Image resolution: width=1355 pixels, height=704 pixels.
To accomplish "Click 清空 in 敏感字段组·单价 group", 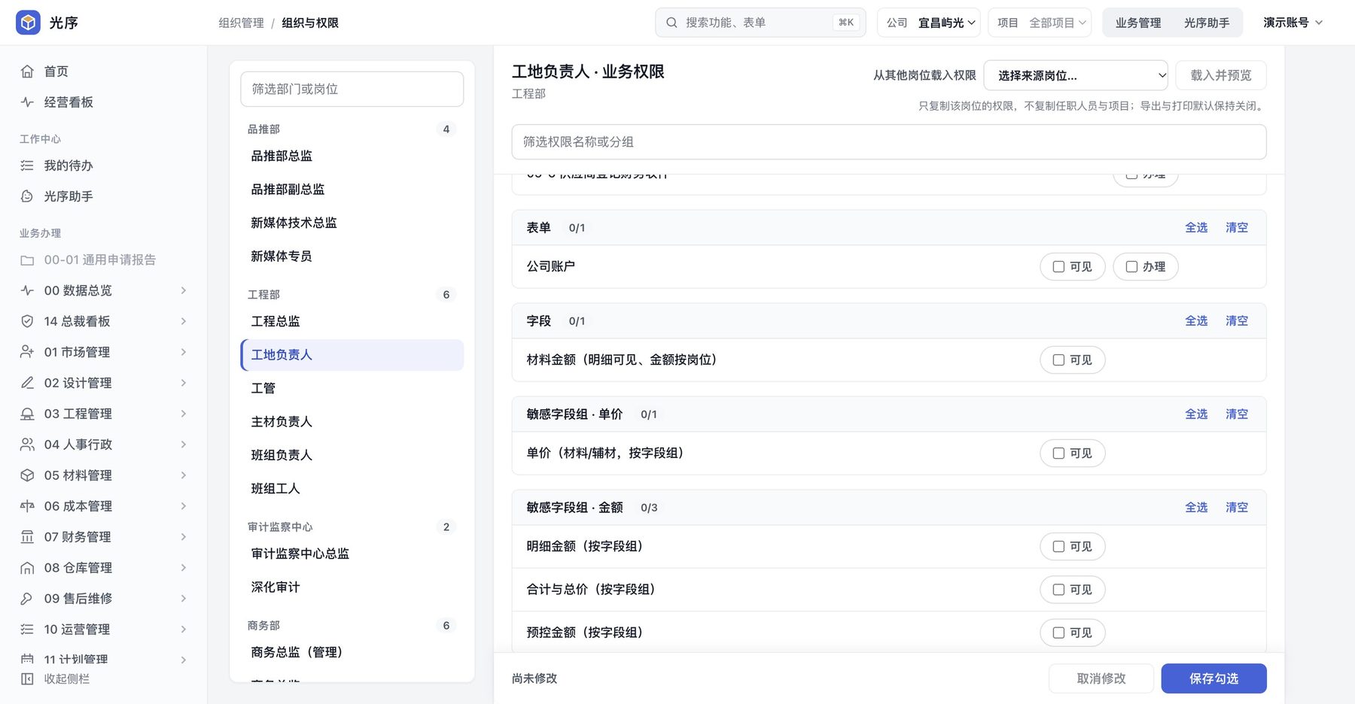I will [1237, 414].
